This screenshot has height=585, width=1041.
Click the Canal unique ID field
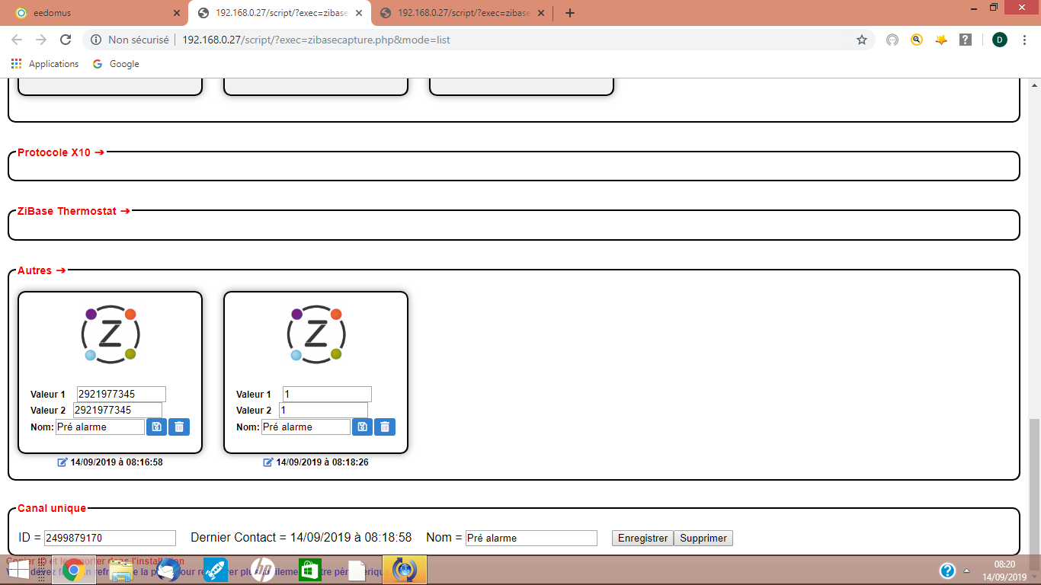point(110,538)
